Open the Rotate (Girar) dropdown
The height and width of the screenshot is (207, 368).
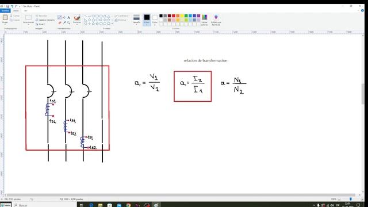tap(41, 24)
